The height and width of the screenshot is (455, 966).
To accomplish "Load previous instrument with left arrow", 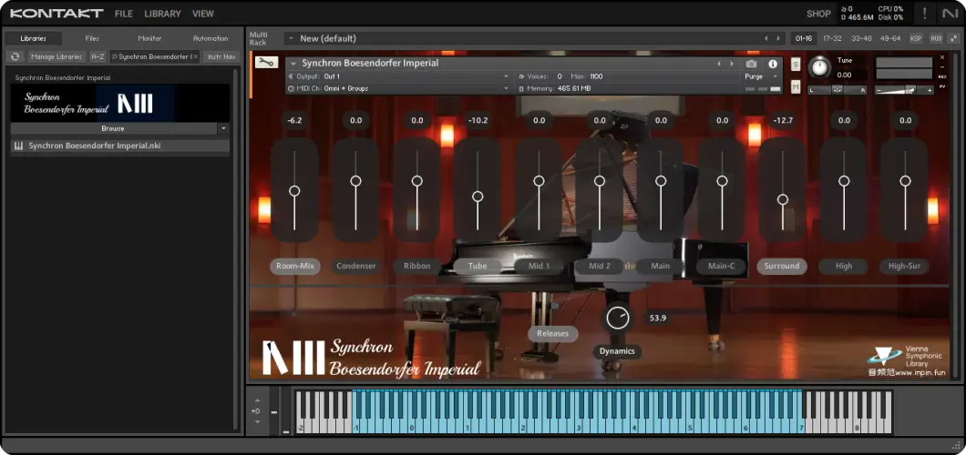I will [x=718, y=64].
